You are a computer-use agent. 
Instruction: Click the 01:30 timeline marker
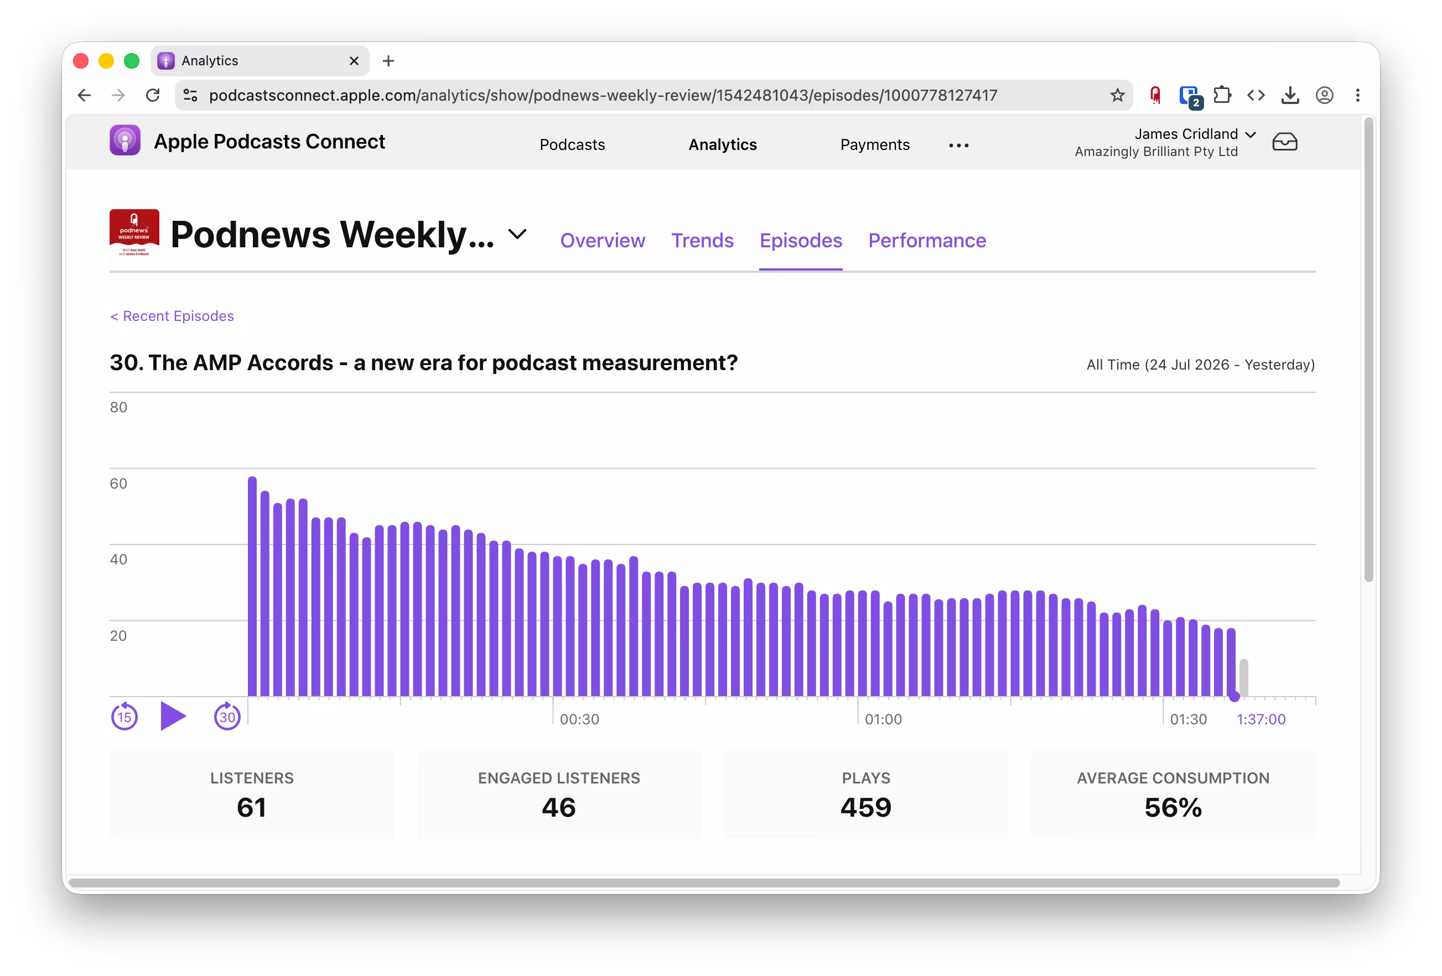(1187, 720)
